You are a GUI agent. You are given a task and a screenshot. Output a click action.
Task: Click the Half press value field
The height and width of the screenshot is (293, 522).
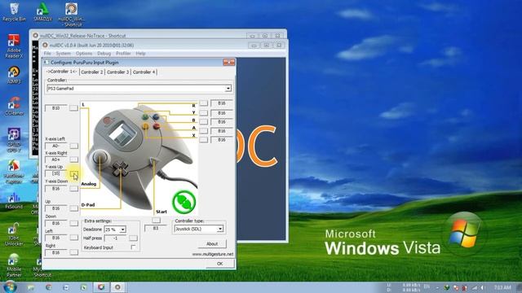[x=116, y=238]
